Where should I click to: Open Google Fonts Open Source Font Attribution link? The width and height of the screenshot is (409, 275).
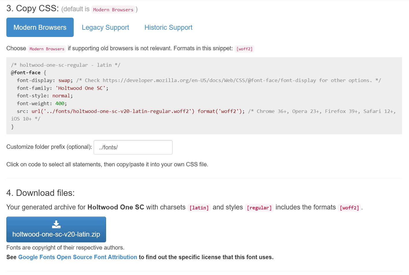[77, 257]
